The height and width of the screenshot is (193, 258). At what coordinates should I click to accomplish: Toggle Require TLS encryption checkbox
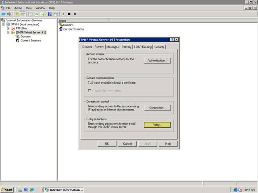[89, 91]
